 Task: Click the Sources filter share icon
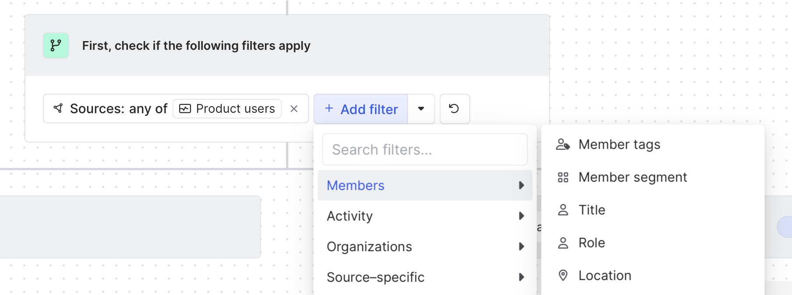[x=58, y=108]
